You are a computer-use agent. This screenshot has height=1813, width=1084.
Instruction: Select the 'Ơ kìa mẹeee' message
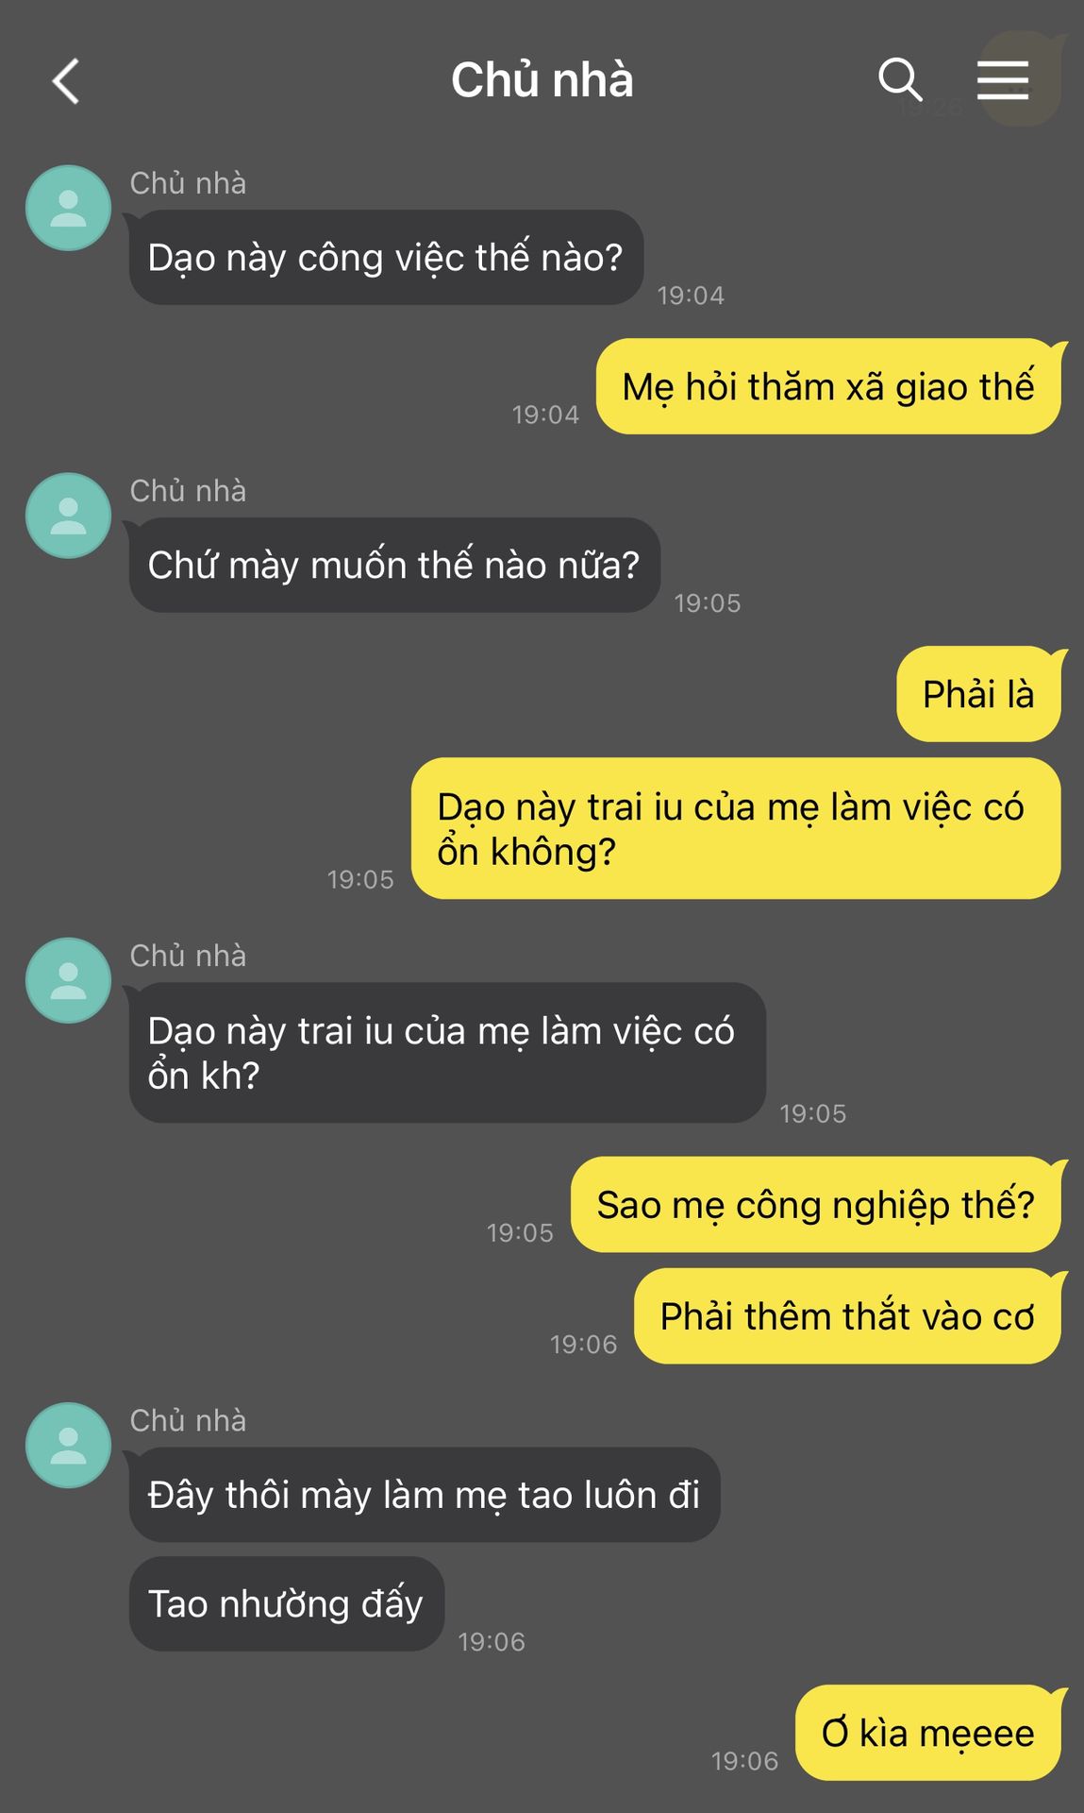pos(928,1733)
